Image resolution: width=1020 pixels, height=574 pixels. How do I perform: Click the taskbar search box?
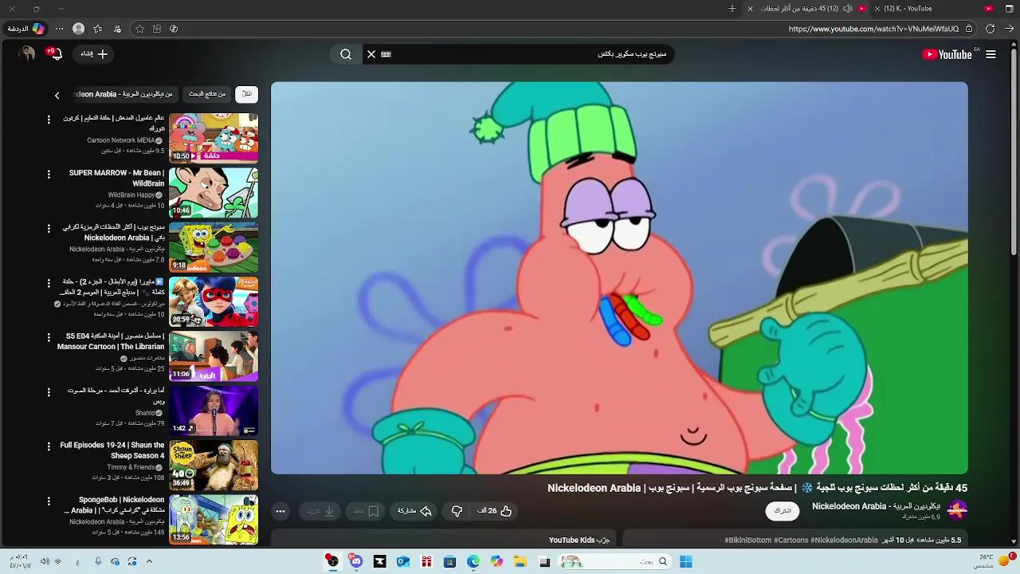tap(615, 562)
